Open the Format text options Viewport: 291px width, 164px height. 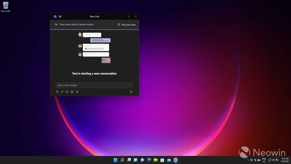(x=57, y=92)
